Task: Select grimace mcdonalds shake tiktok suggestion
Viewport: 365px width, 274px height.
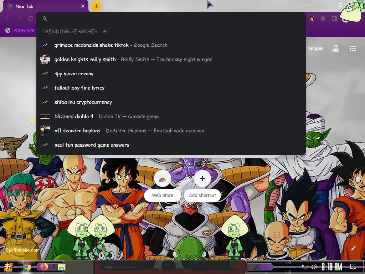Action: 171,45
